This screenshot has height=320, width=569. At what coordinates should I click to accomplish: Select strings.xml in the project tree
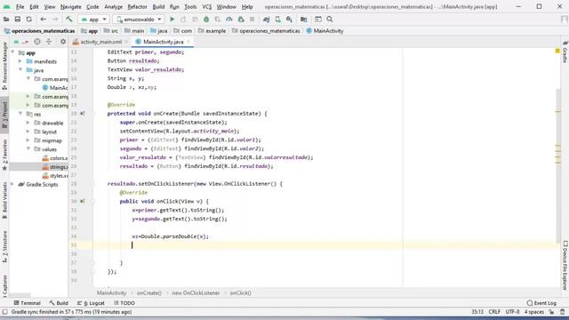55,167
